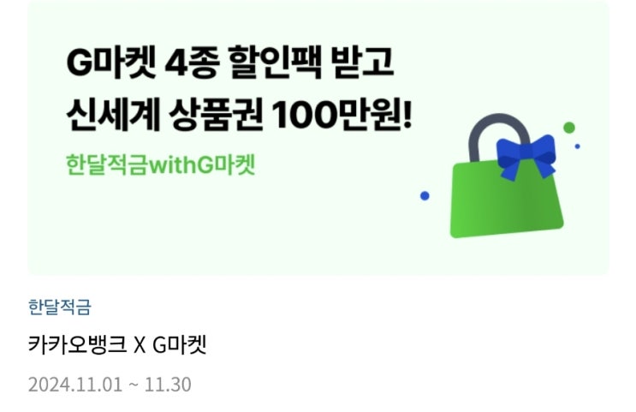Screen dimensions: 636x412
Task: Click event period '2024.11.01 ~ 11.30'
Action: point(110,385)
